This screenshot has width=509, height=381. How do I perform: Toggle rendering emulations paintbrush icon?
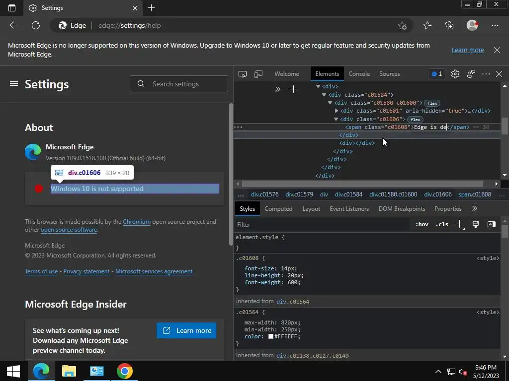pyautogui.click(x=476, y=225)
